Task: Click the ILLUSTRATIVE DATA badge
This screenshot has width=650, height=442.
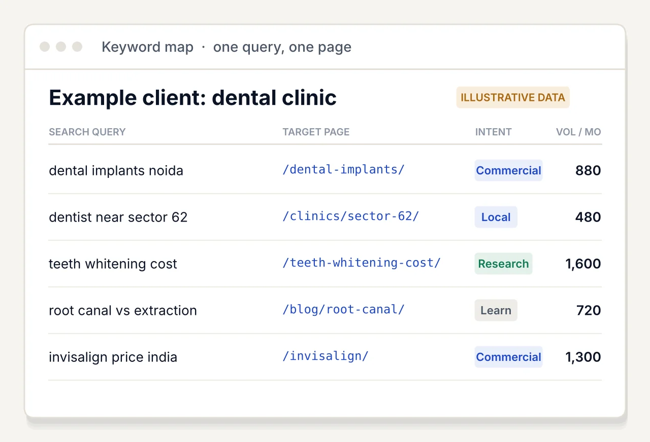Action: [x=513, y=97]
